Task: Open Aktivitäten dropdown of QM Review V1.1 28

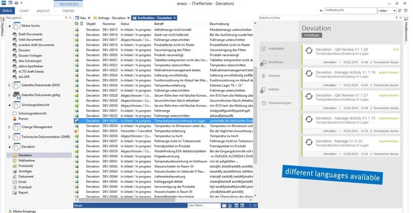Action: pos(332,62)
